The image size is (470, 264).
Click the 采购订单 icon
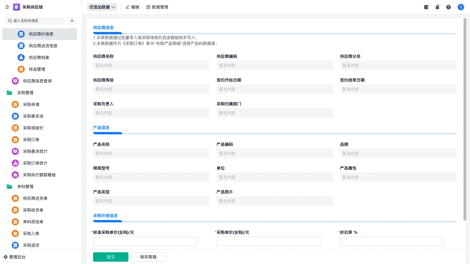[15, 140]
